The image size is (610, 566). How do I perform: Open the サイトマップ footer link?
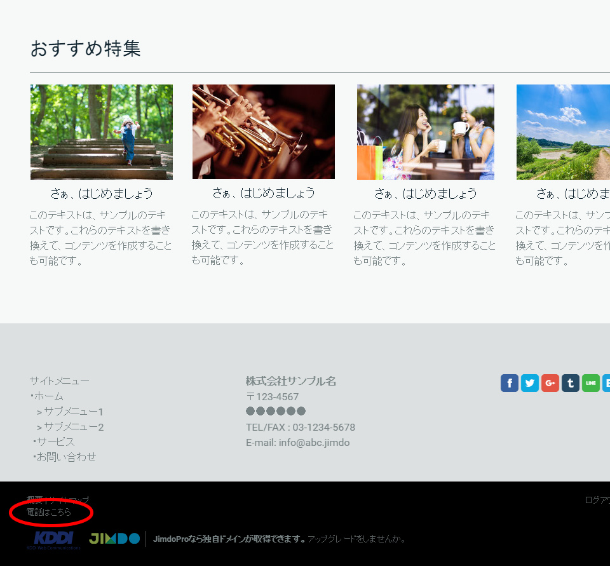coord(69,499)
